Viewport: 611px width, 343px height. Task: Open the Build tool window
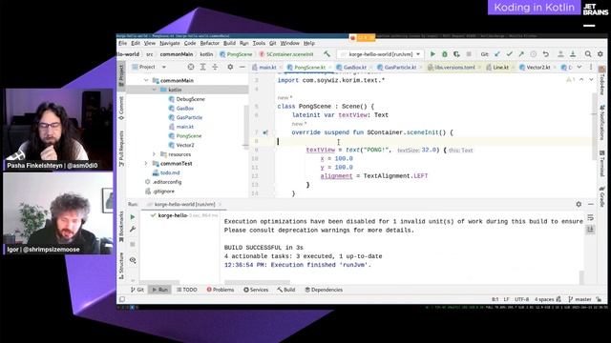coord(286,290)
